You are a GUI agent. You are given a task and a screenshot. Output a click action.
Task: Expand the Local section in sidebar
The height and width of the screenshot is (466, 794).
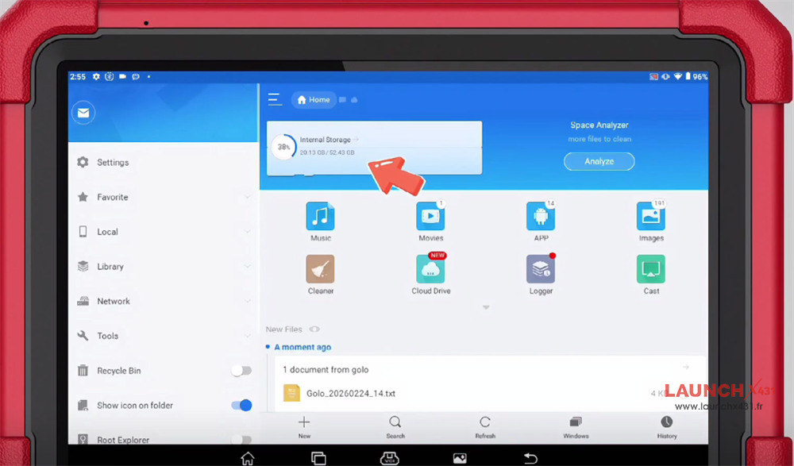(x=248, y=232)
